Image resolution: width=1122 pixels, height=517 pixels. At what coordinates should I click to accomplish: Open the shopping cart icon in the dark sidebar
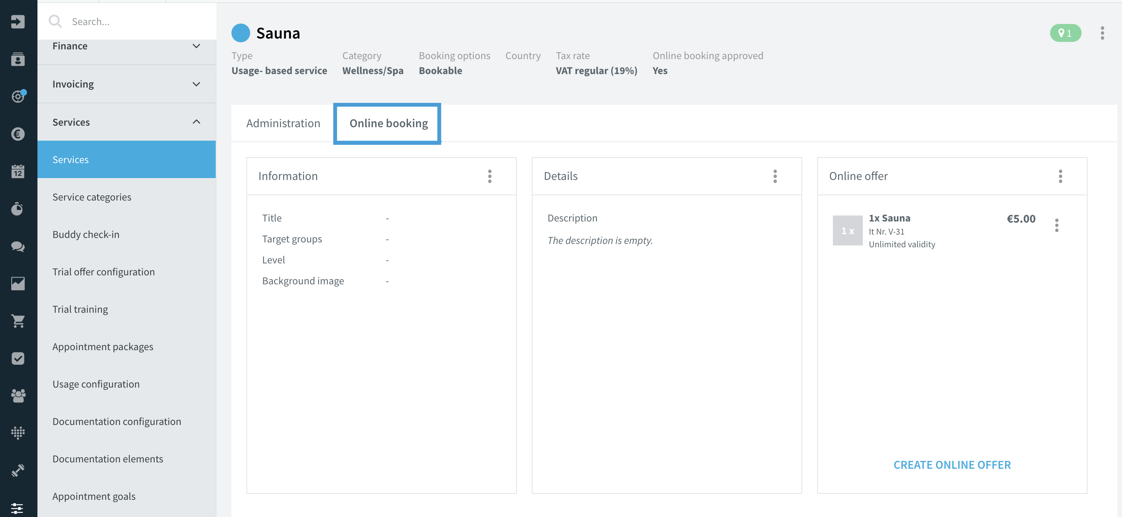(x=18, y=321)
